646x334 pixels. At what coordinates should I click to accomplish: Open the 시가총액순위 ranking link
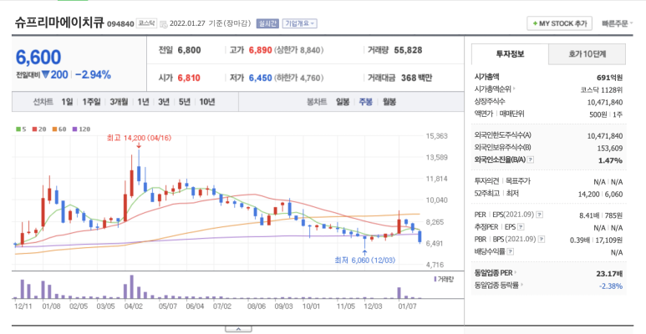pos(495,89)
